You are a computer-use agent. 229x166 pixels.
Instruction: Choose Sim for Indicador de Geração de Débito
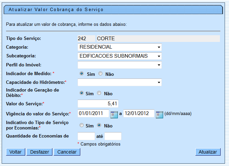pyautogui.click(x=82, y=93)
